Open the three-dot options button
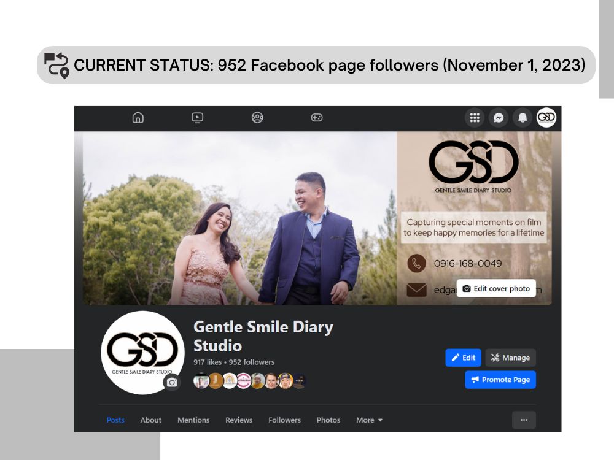The width and height of the screenshot is (614, 460). point(524,420)
